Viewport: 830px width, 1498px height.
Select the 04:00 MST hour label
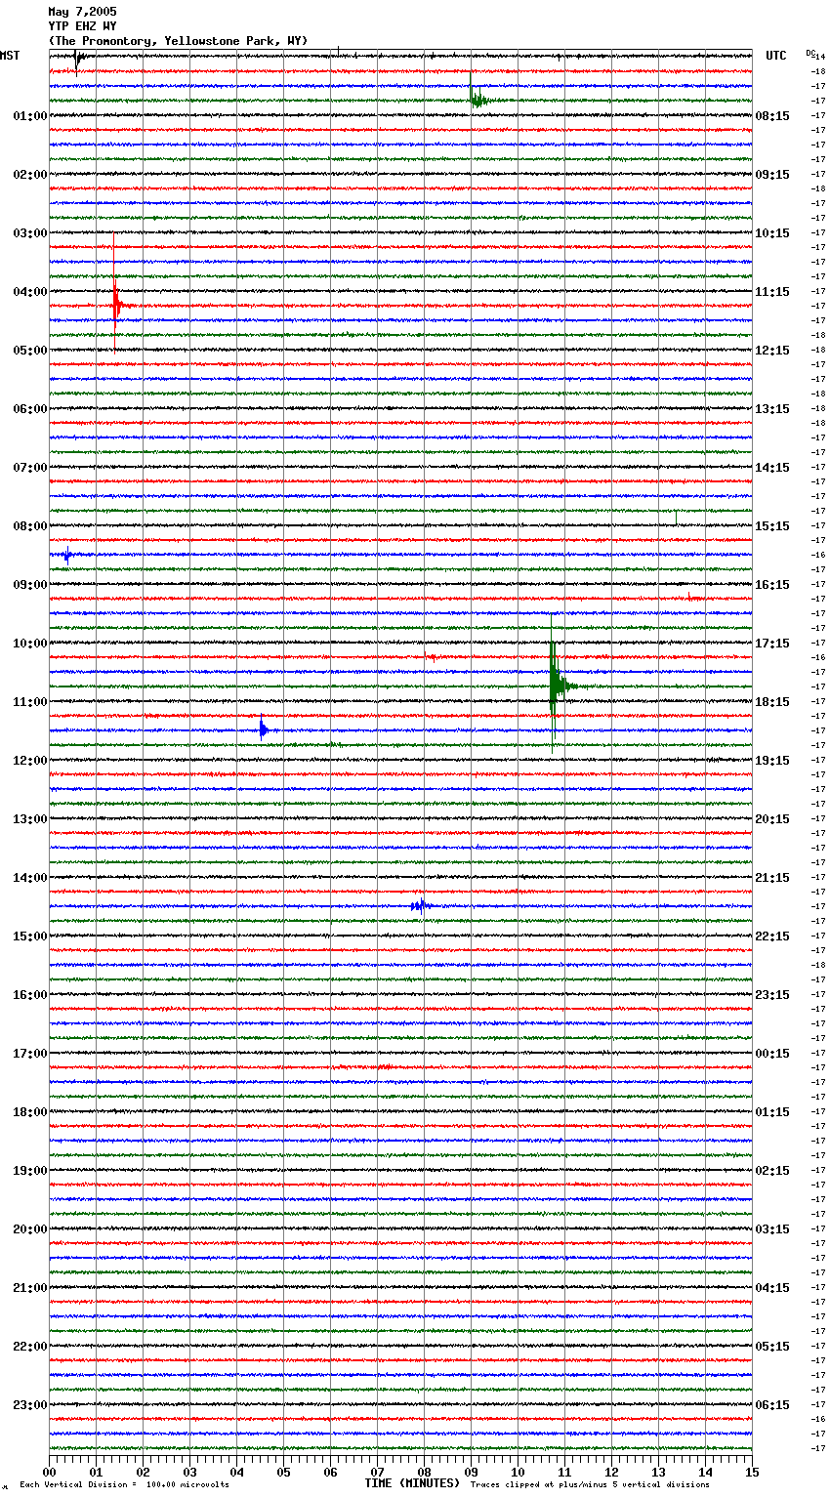pos(30,292)
